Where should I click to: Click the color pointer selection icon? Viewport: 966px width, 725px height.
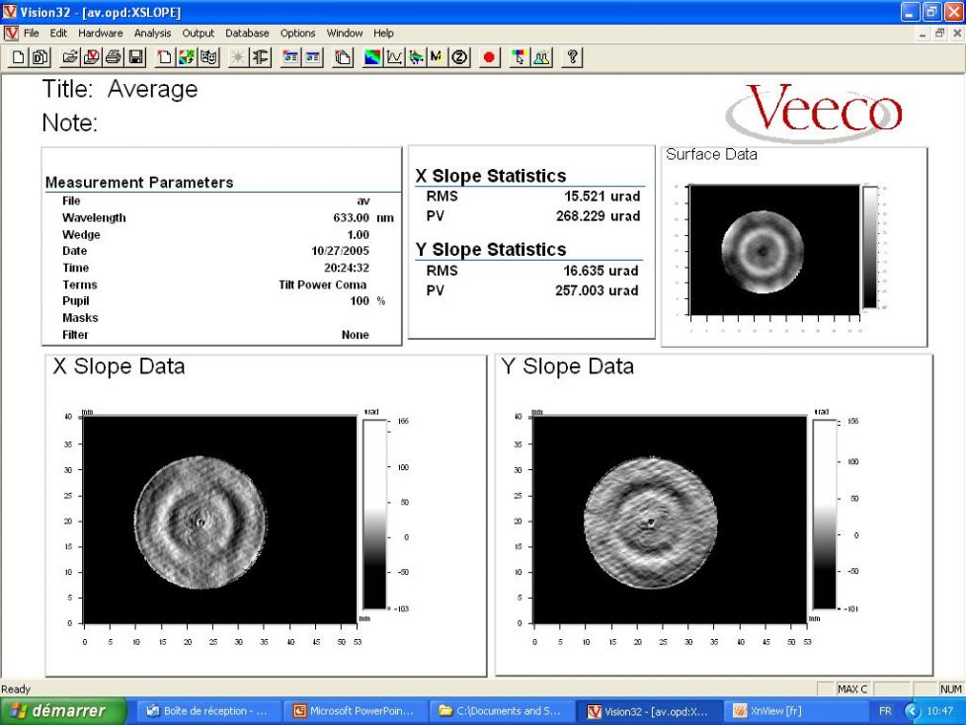tap(519, 57)
